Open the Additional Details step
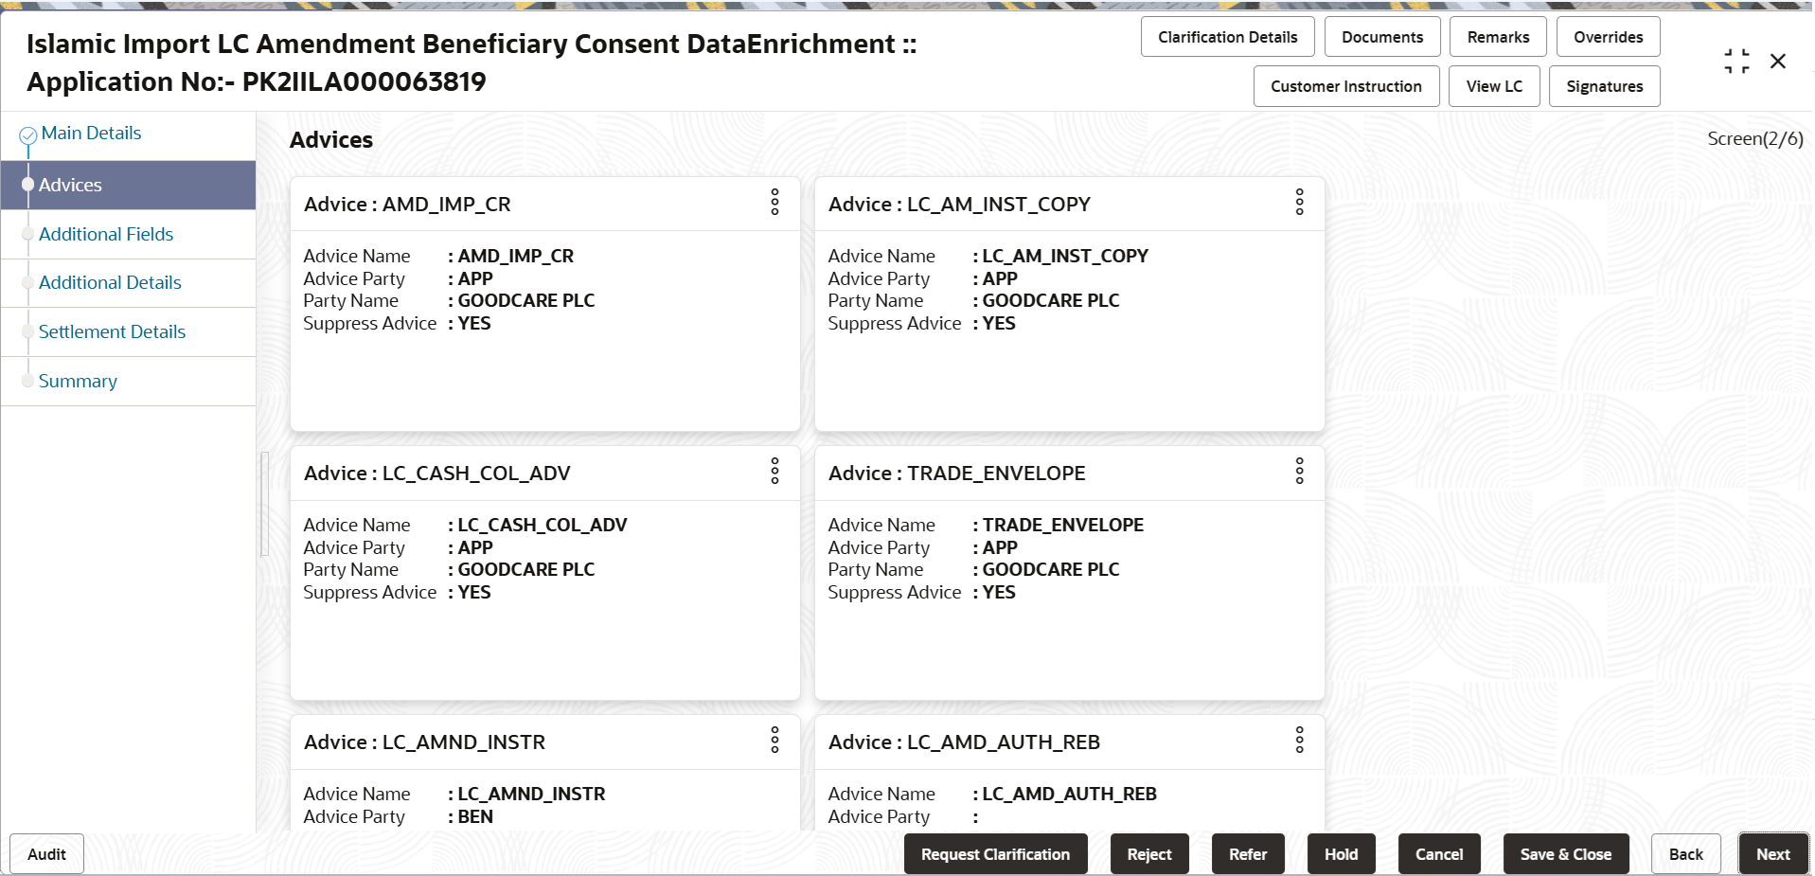This screenshot has width=1815, height=876. [x=110, y=282]
